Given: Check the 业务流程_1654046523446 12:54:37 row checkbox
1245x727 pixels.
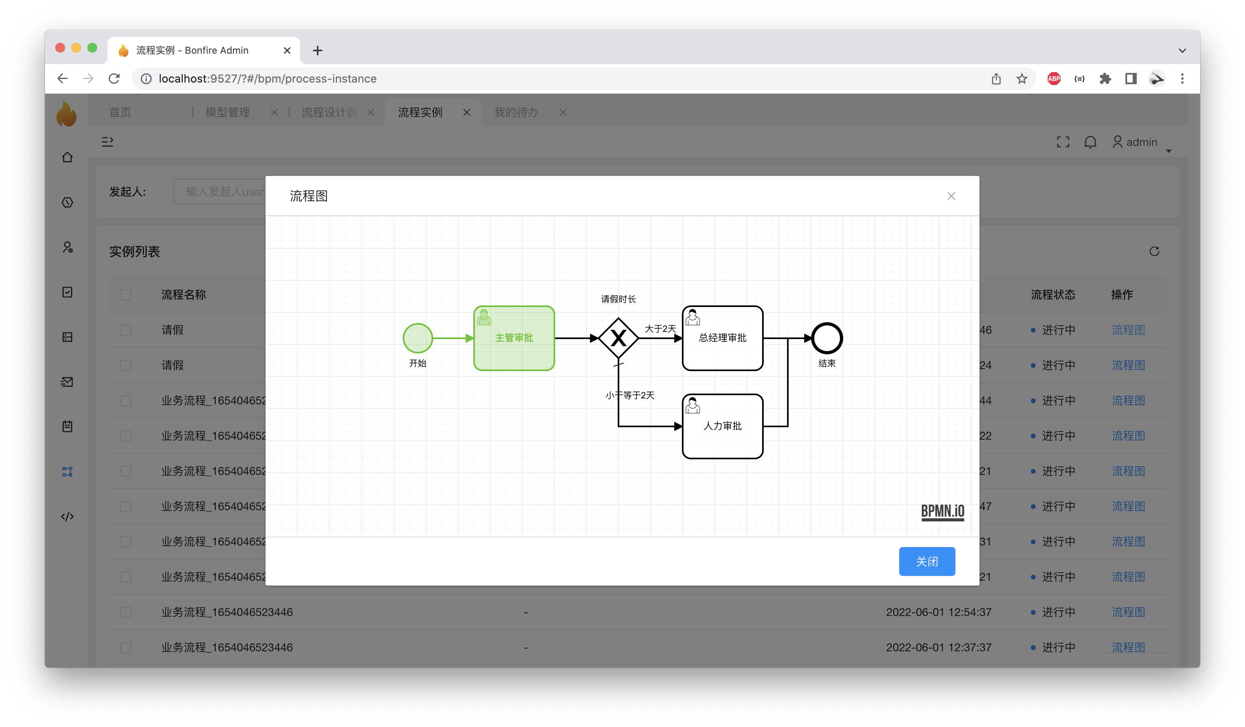Looking at the screenshot, I should click(126, 612).
